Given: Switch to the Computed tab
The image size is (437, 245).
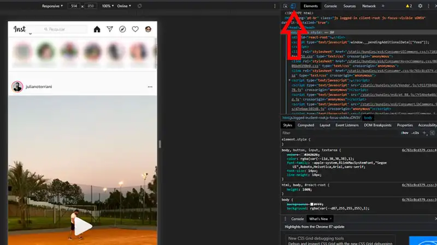Looking at the screenshot, I should 305,125.
